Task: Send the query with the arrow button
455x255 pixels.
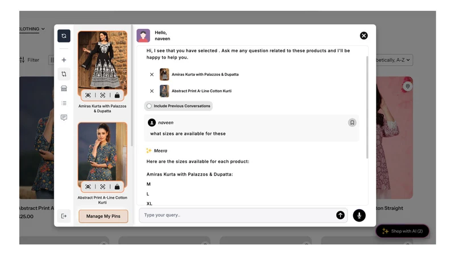Action: [x=340, y=215]
